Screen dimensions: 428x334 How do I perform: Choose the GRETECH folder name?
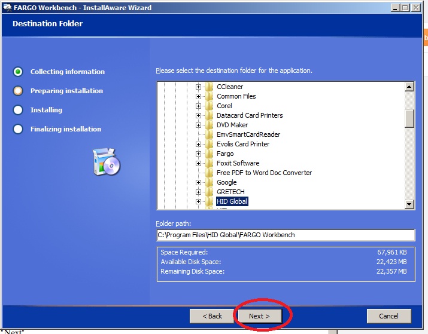point(230,192)
